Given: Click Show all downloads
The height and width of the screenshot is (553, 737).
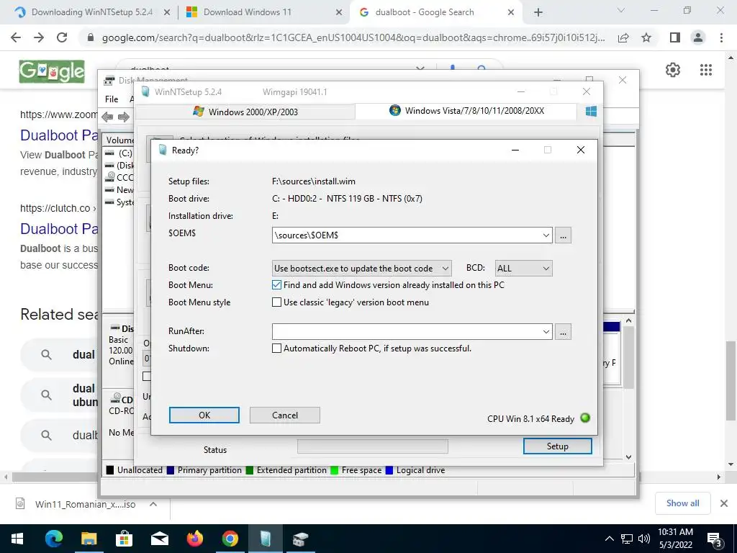Looking at the screenshot, I should [x=682, y=503].
